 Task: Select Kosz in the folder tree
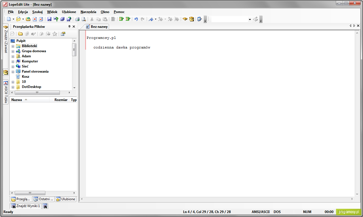point(26,77)
